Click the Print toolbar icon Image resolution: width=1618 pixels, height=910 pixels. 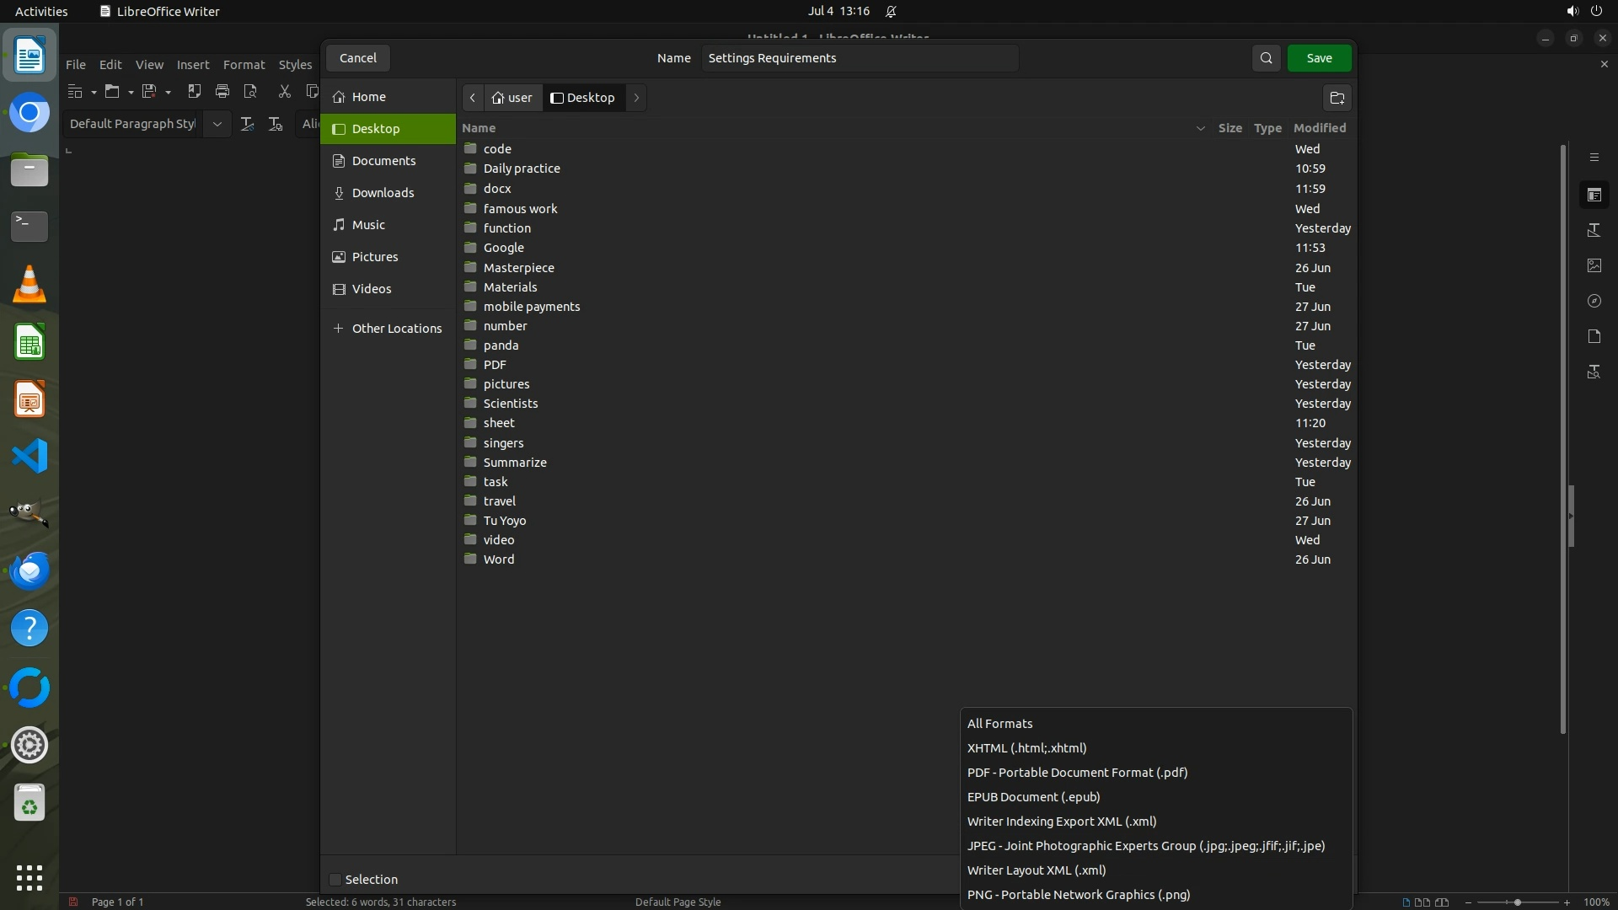[x=222, y=91]
